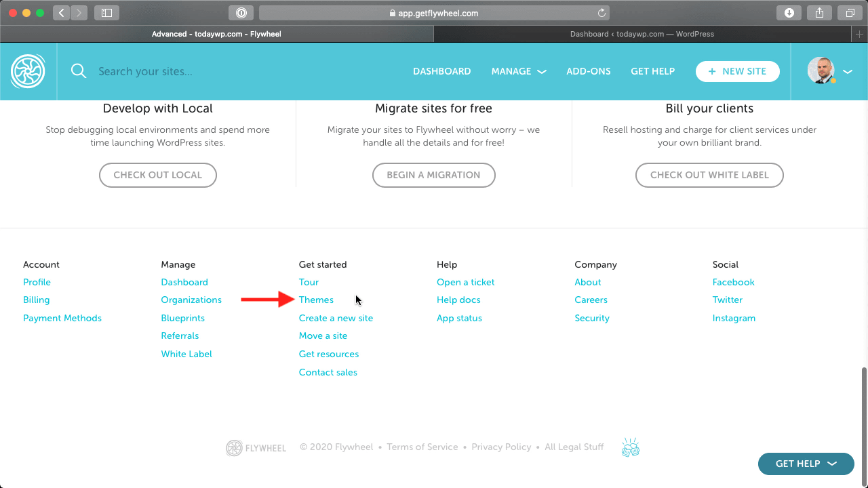Viewport: 868px width, 488px height.
Task: Open Privacy Policy link
Action: point(501,447)
